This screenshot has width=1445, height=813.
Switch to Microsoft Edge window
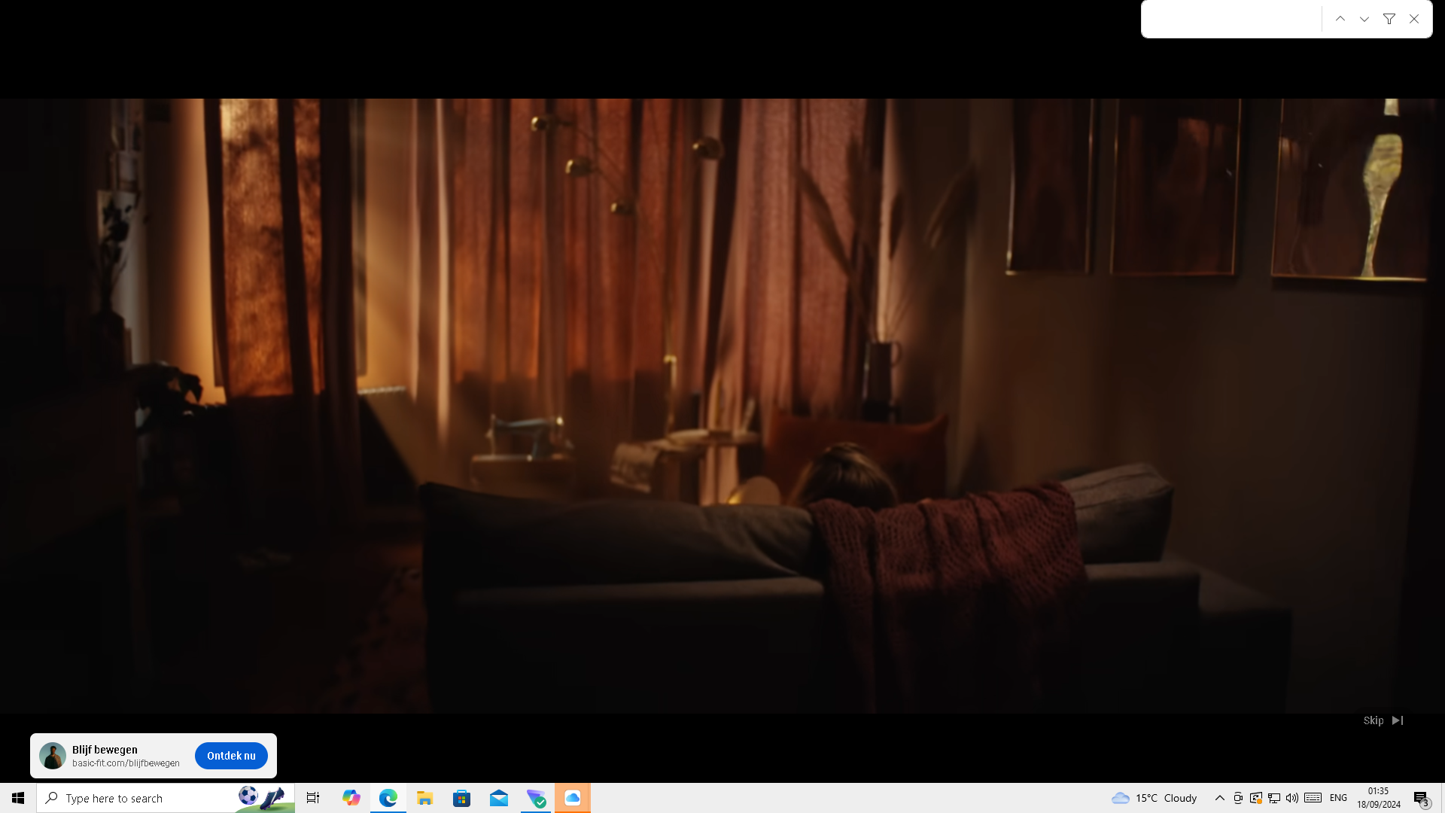point(388,798)
